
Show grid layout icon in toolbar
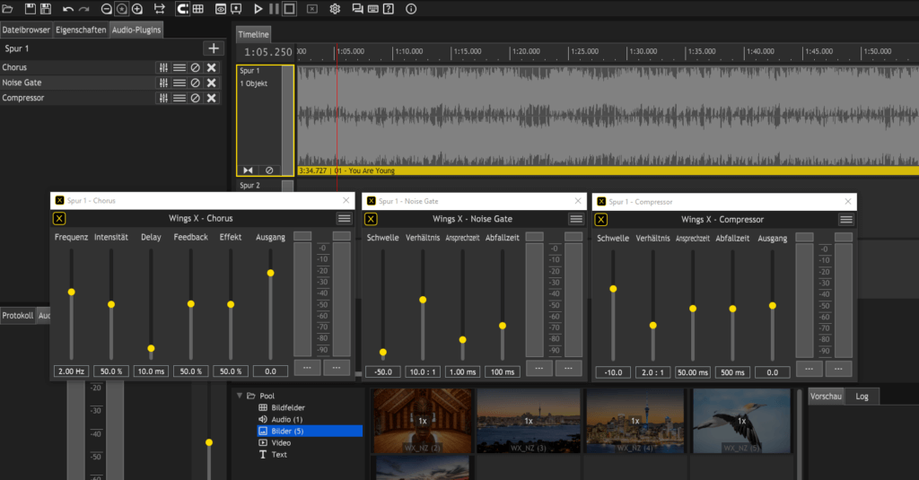point(198,9)
